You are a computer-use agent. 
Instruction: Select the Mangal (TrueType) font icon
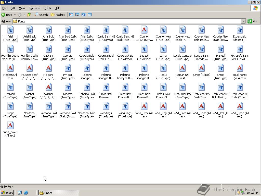(x=221, y=49)
